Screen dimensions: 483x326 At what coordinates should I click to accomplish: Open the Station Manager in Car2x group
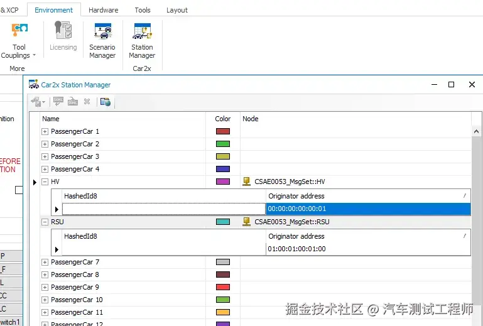pyautogui.click(x=142, y=41)
